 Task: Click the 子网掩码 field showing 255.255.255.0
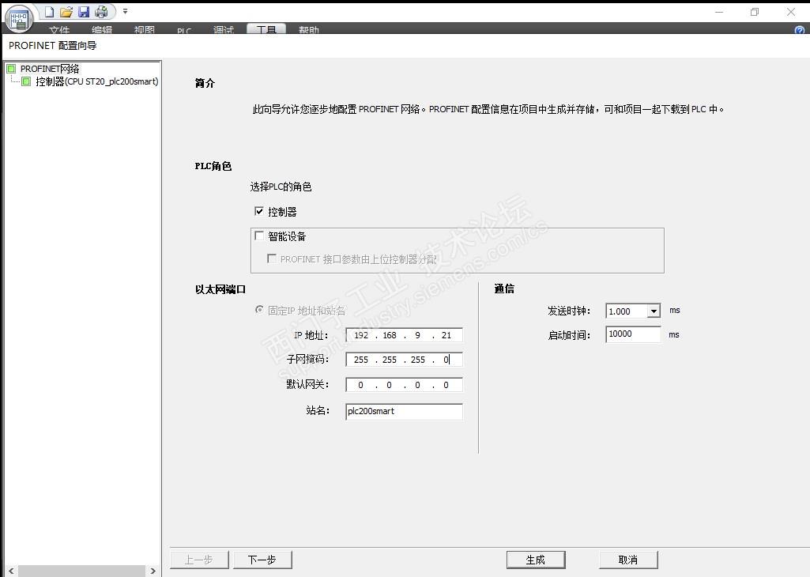coord(404,360)
